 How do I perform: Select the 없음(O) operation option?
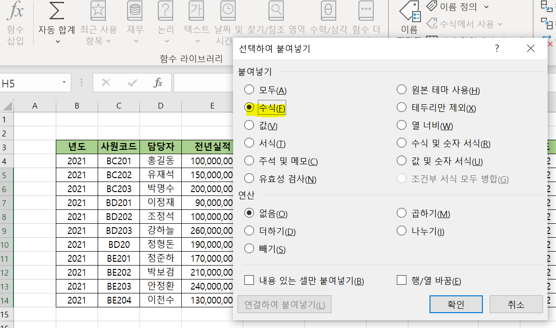pyautogui.click(x=266, y=214)
